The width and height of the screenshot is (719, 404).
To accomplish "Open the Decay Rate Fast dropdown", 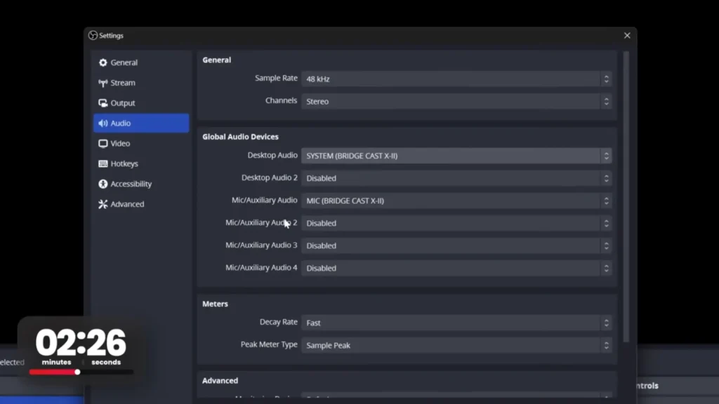I will (456, 323).
